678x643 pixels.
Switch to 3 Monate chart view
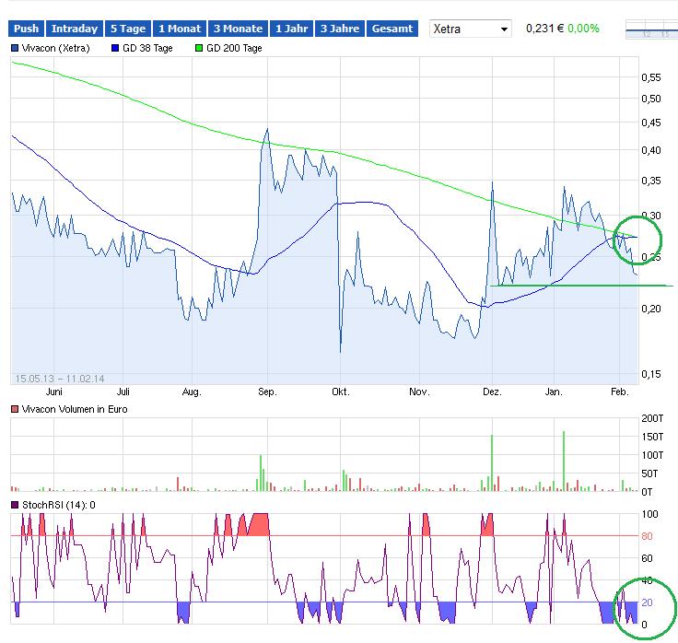tap(238, 29)
